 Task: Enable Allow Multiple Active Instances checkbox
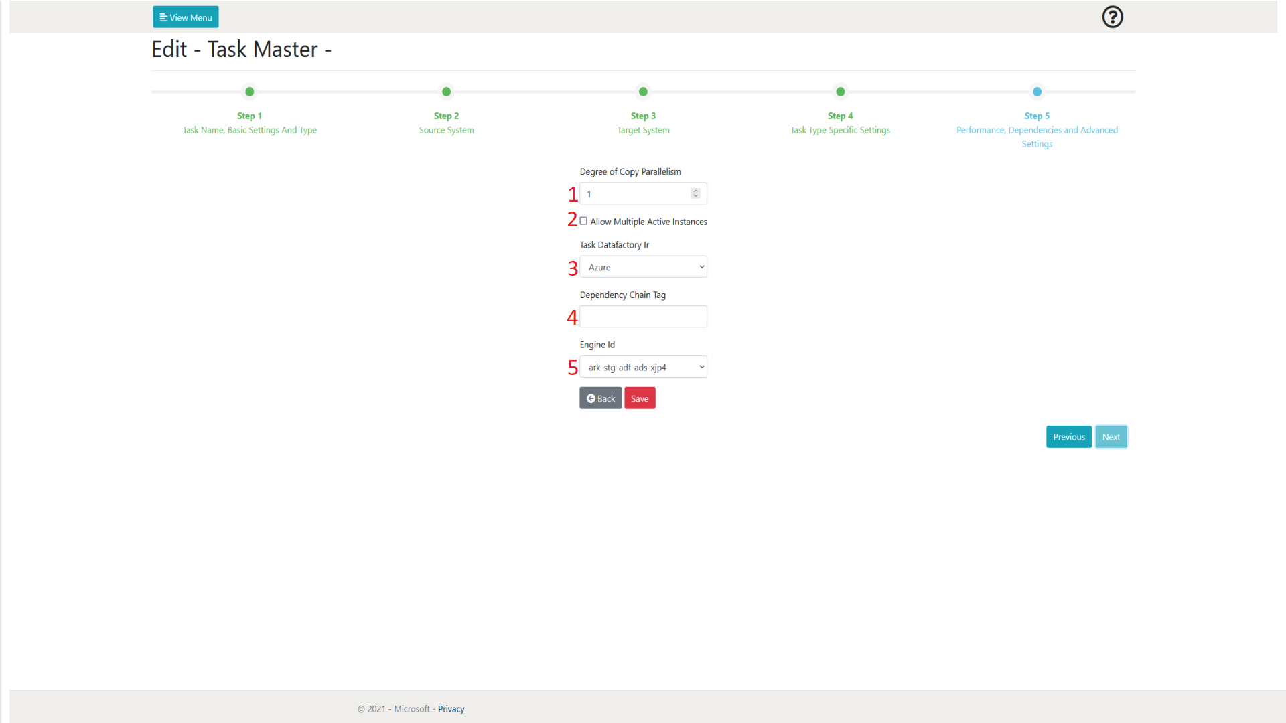click(x=583, y=221)
